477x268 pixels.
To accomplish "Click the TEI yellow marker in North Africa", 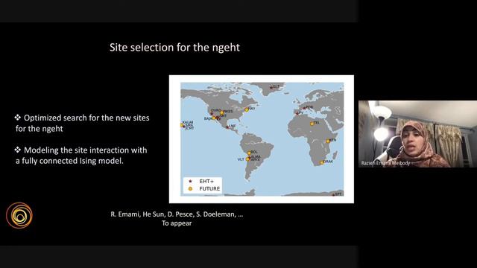I will point(312,124).
